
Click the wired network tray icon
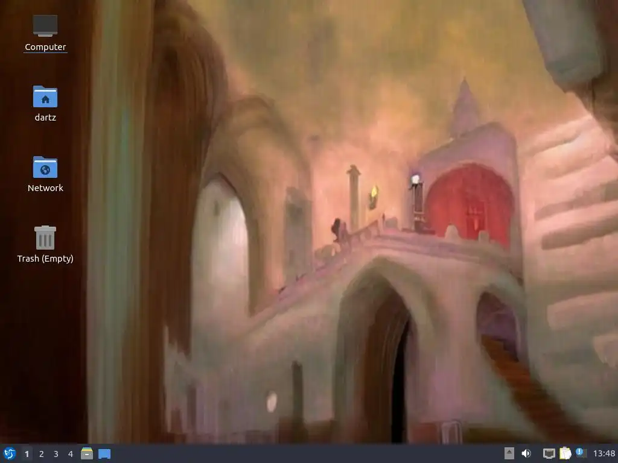coord(549,453)
